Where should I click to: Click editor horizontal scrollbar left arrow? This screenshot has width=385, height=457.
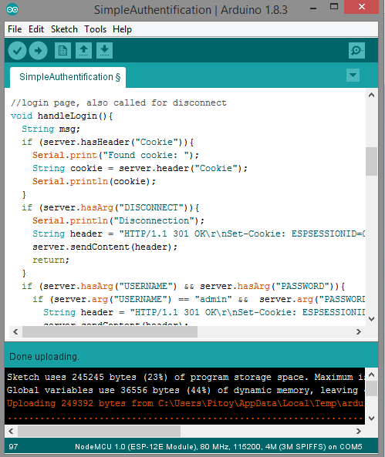[15, 331]
